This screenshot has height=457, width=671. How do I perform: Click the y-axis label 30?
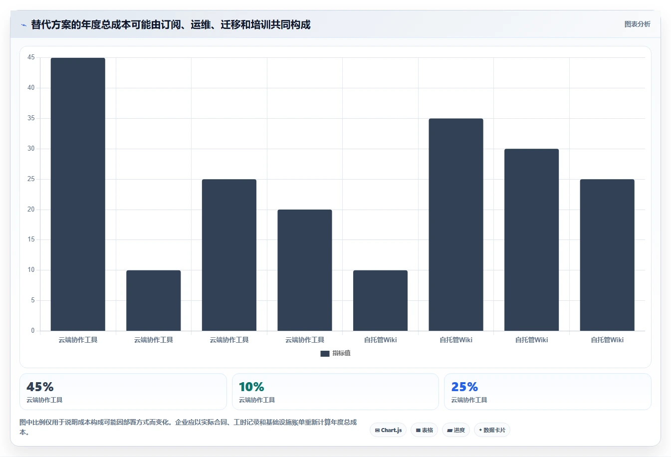pyautogui.click(x=31, y=149)
